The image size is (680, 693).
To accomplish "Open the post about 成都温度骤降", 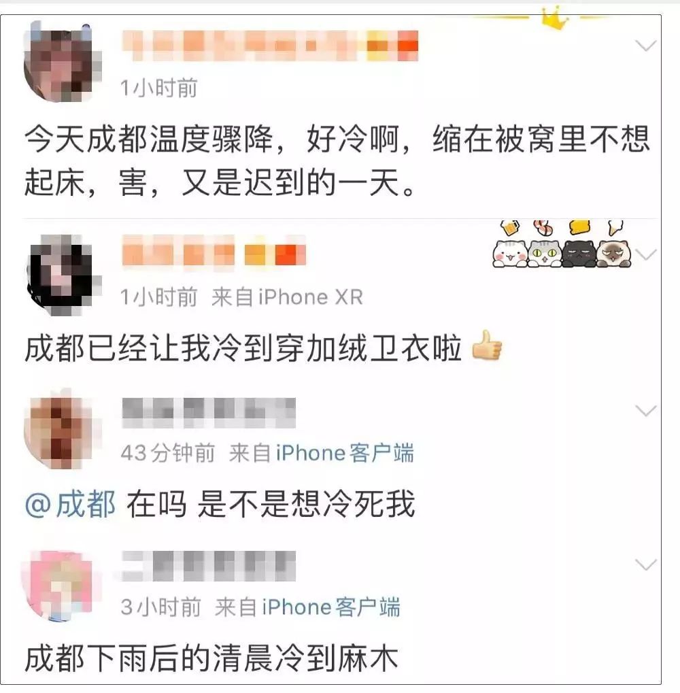I will 337,160.
